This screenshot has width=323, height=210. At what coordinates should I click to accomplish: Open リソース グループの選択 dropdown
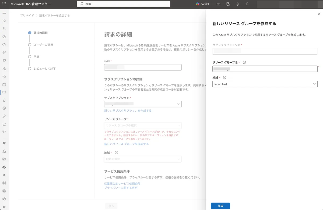[143, 126]
